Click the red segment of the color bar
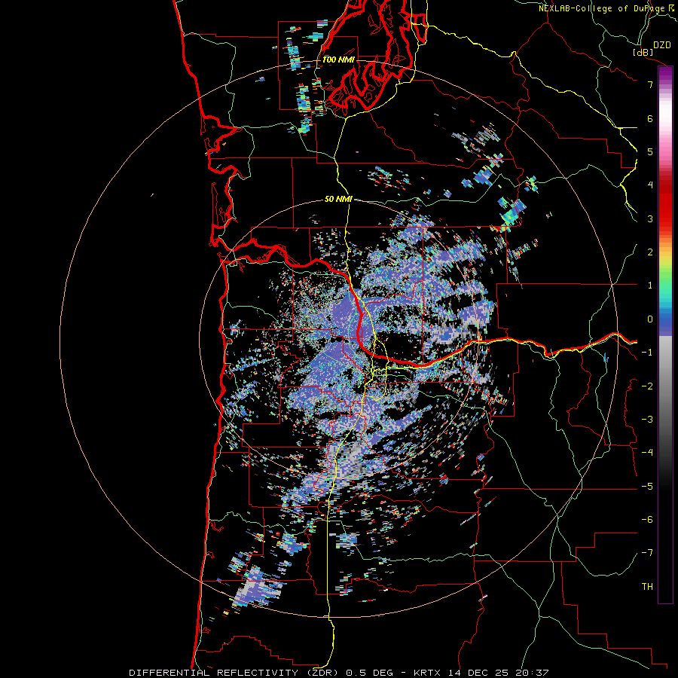The image size is (678, 678). point(665,203)
